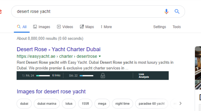The image size is (201, 111).
Task: Select the dubai marina filter chip
Action: click(x=47, y=104)
